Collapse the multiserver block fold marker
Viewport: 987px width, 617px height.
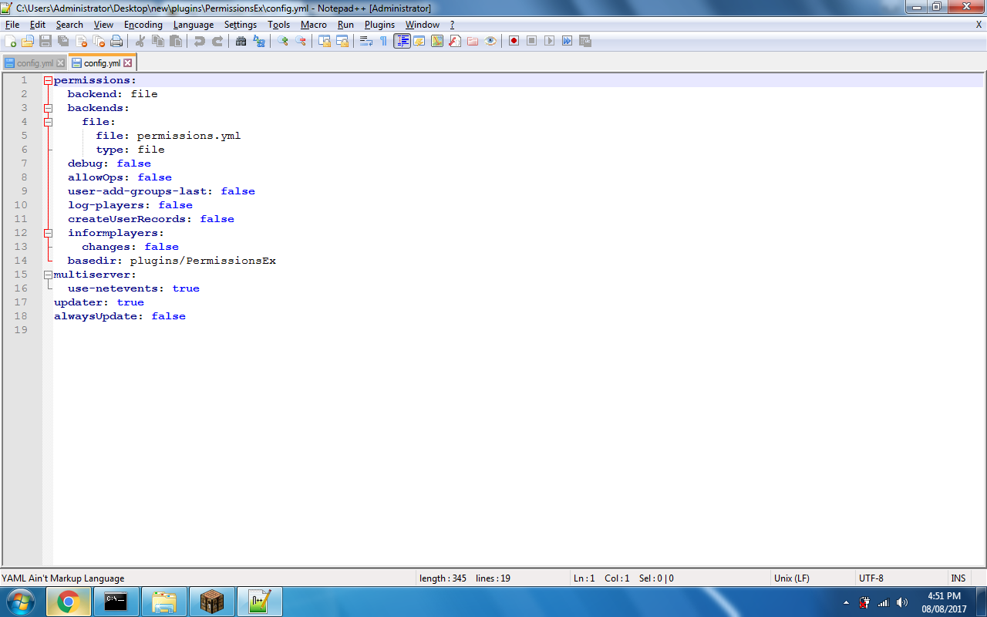click(x=48, y=275)
